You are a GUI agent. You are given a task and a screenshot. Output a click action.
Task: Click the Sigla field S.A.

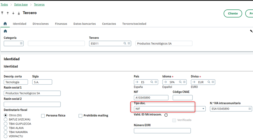pyautogui.click(x=42, y=82)
